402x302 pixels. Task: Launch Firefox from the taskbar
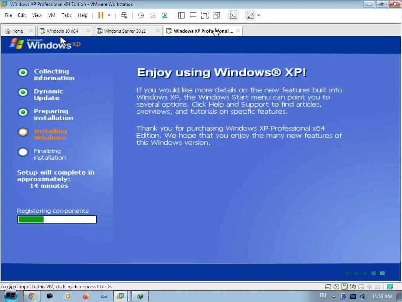pyautogui.click(x=86, y=296)
